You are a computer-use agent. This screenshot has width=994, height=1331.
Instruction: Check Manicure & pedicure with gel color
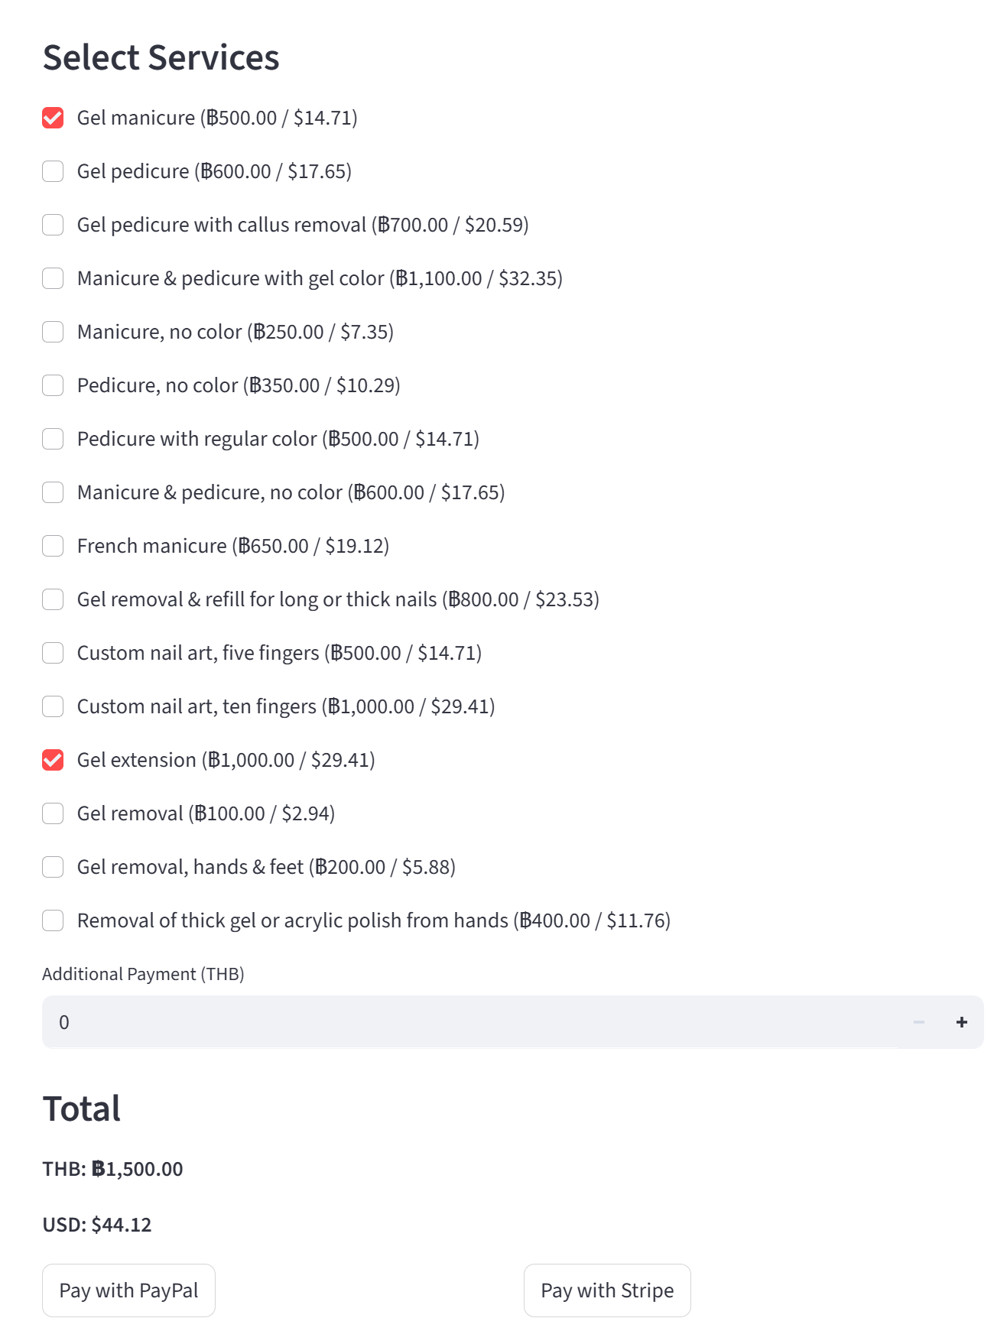[53, 278]
